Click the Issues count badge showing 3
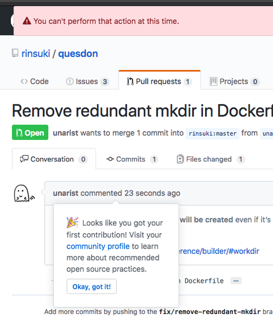Image resolution: width=273 pixels, height=320 pixels. [105, 82]
